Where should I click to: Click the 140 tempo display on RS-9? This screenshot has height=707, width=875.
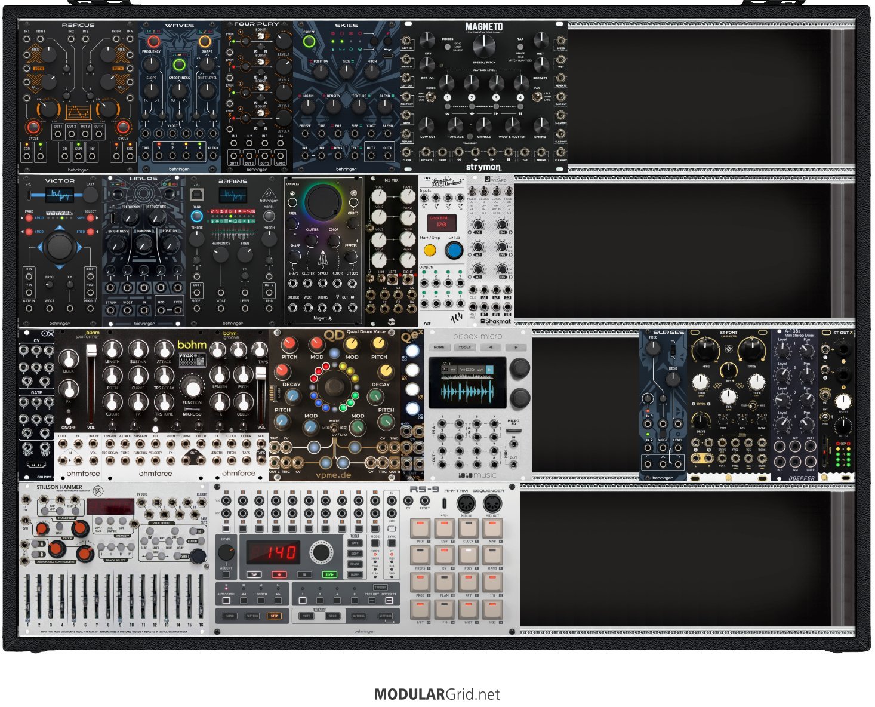(273, 552)
